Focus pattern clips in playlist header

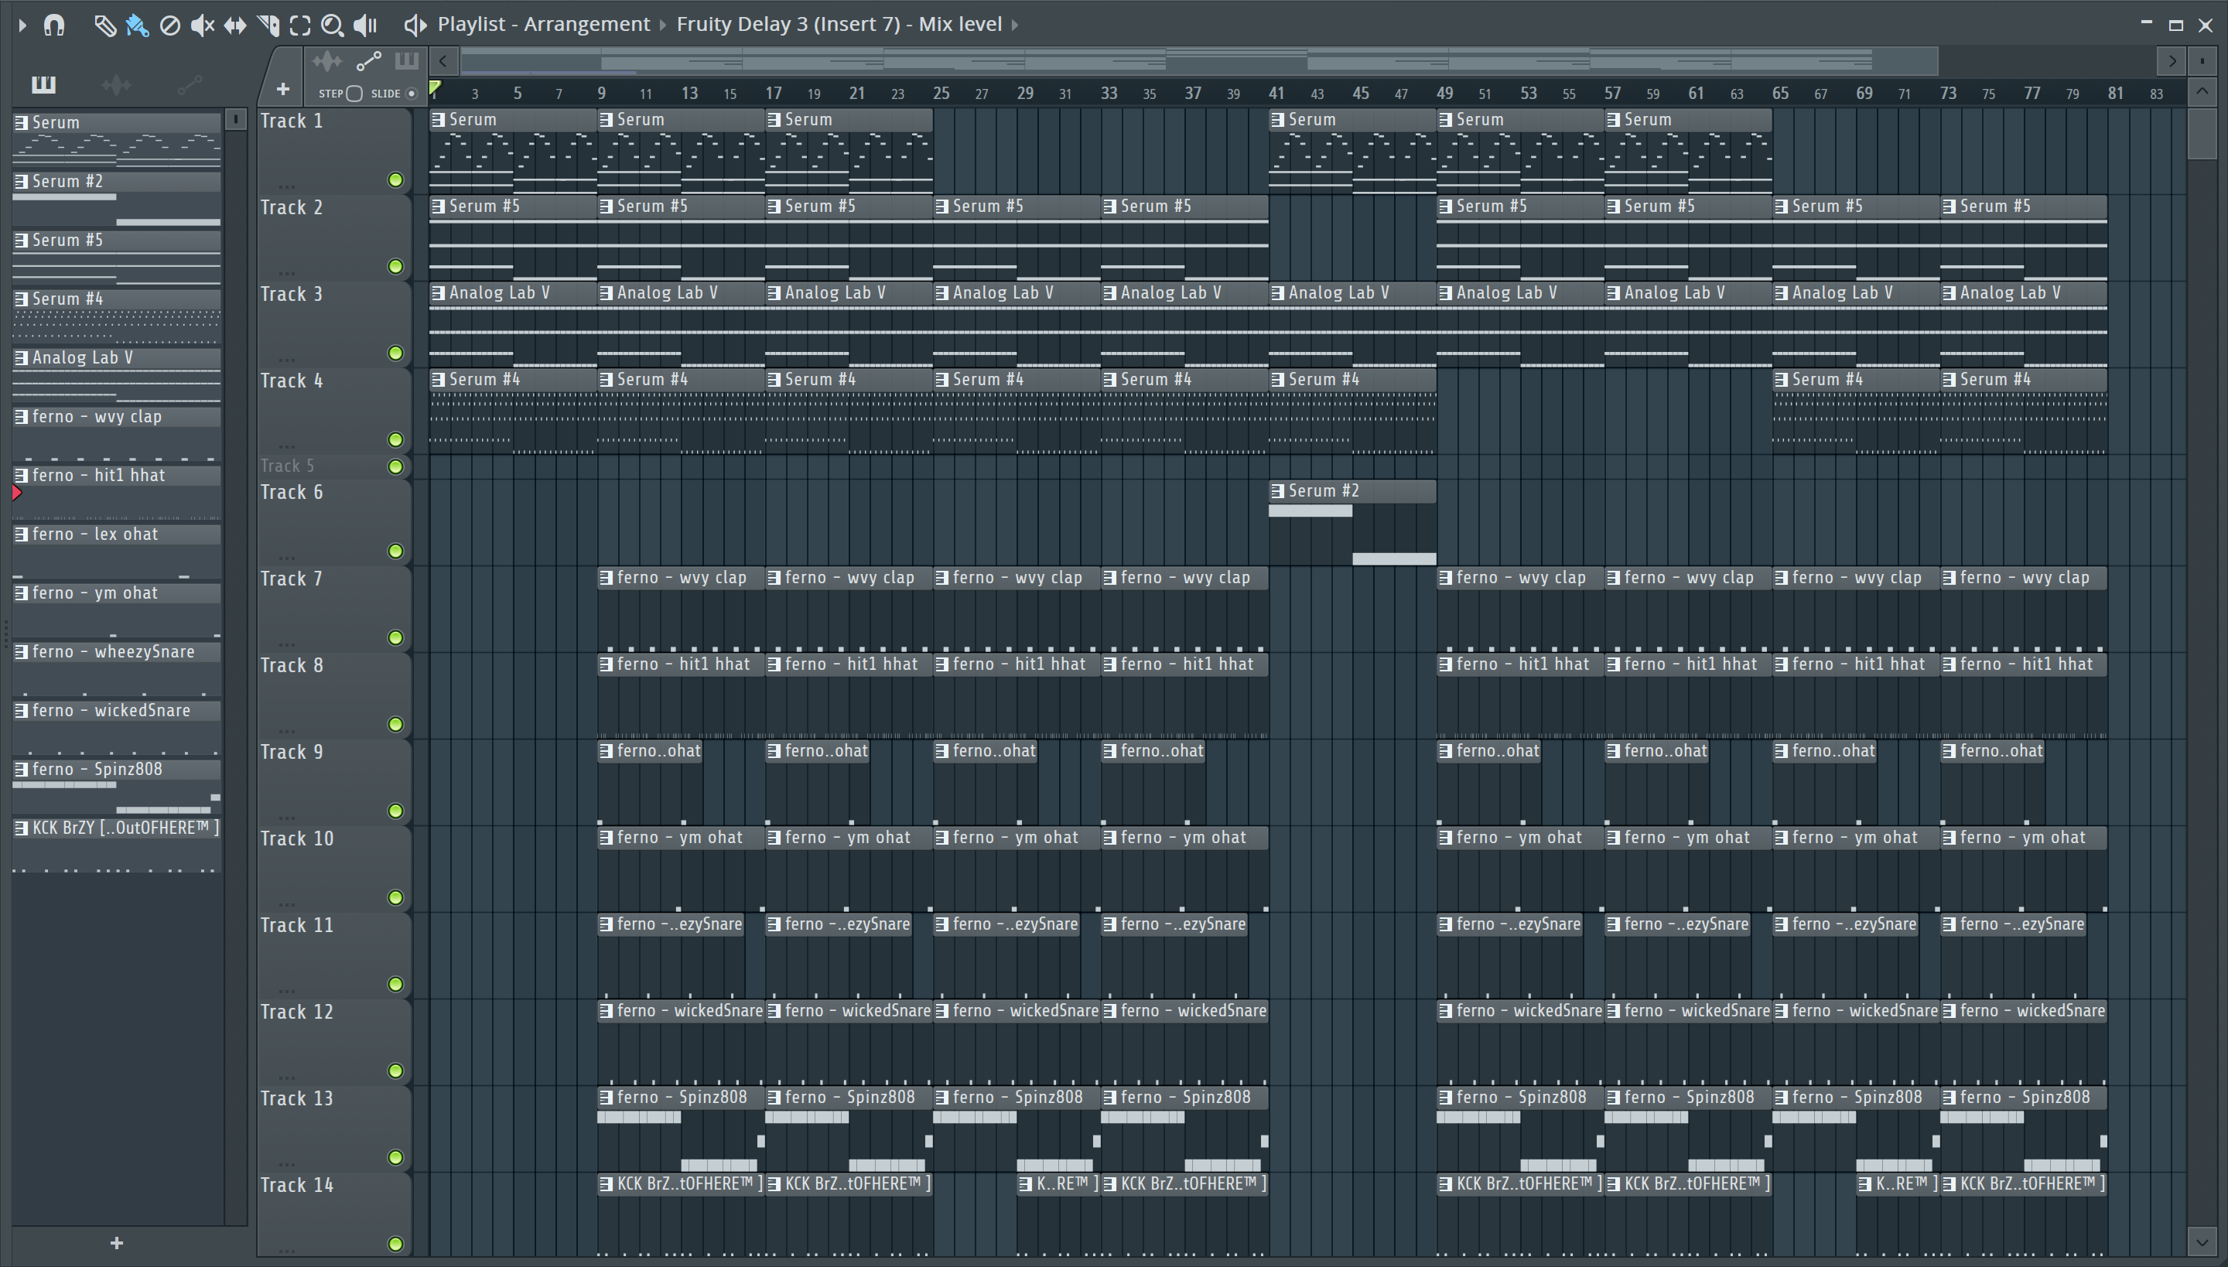406,61
